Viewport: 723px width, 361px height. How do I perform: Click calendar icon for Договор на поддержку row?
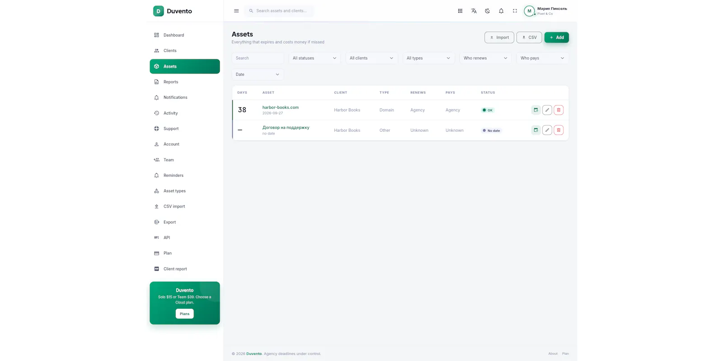point(535,130)
